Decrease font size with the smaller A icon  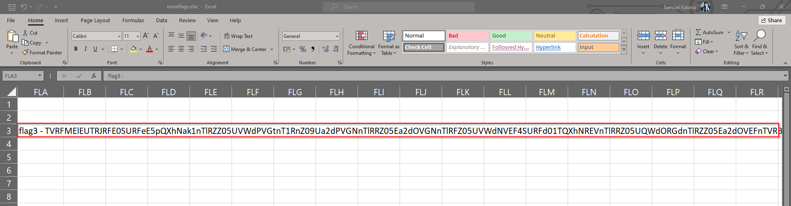point(156,36)
